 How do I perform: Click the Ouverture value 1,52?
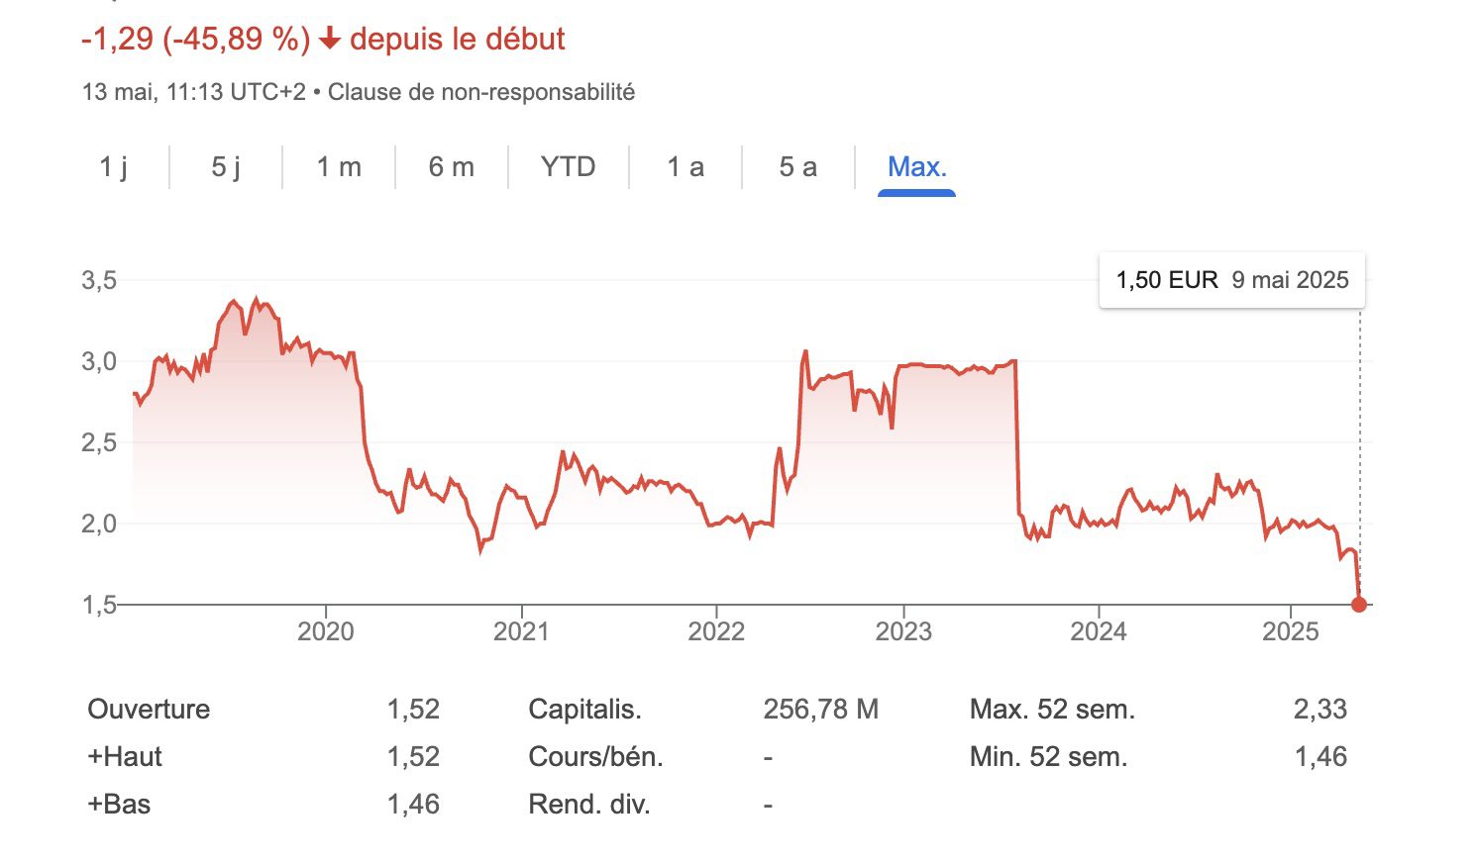413,710
